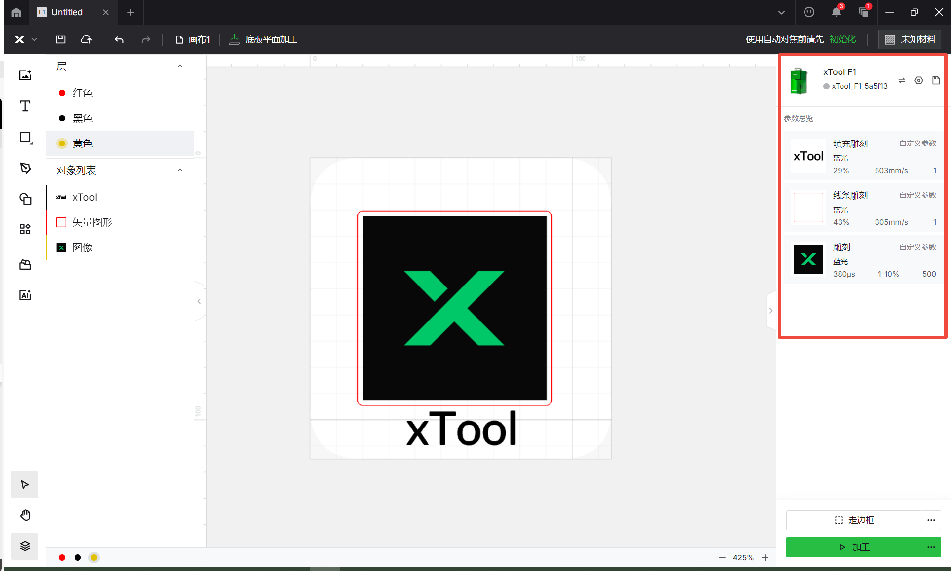Open the 雕刻 image parameter card
This screenshot has height=571, width=951.
[x=863, y=260]
